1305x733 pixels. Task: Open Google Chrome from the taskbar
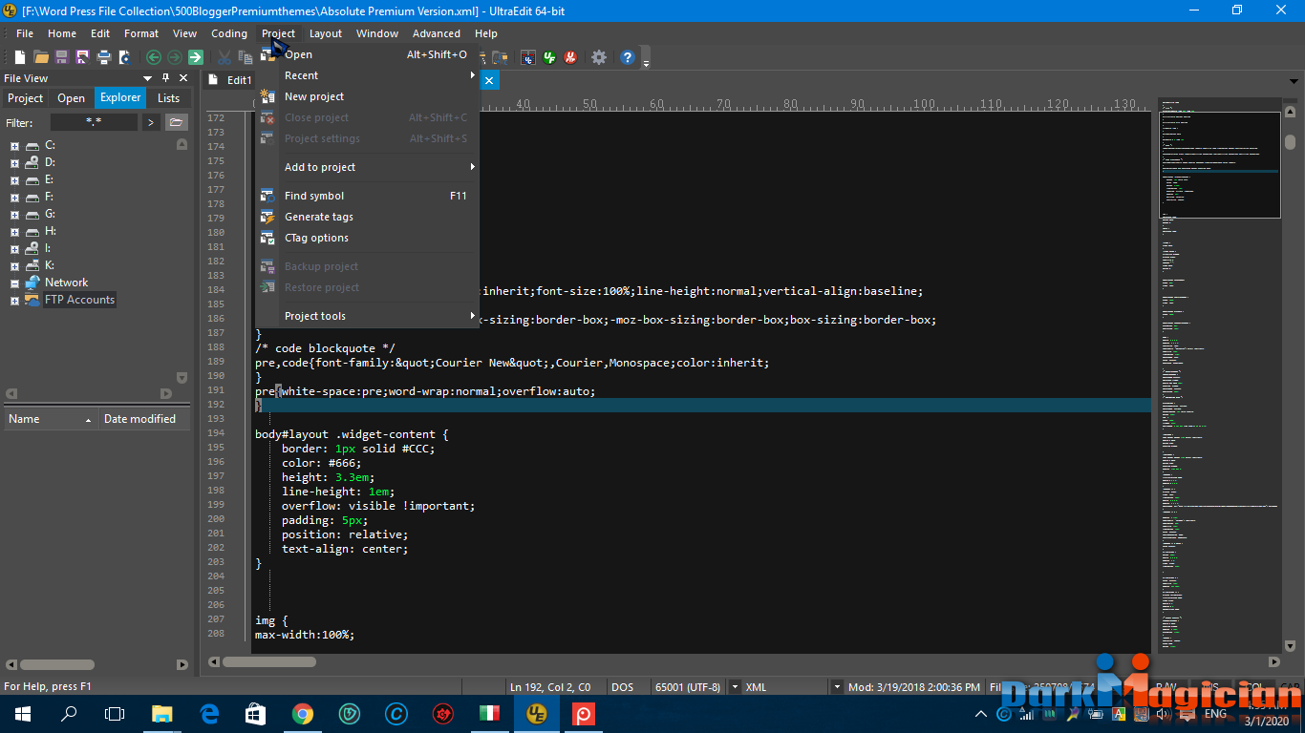point(302,713)
